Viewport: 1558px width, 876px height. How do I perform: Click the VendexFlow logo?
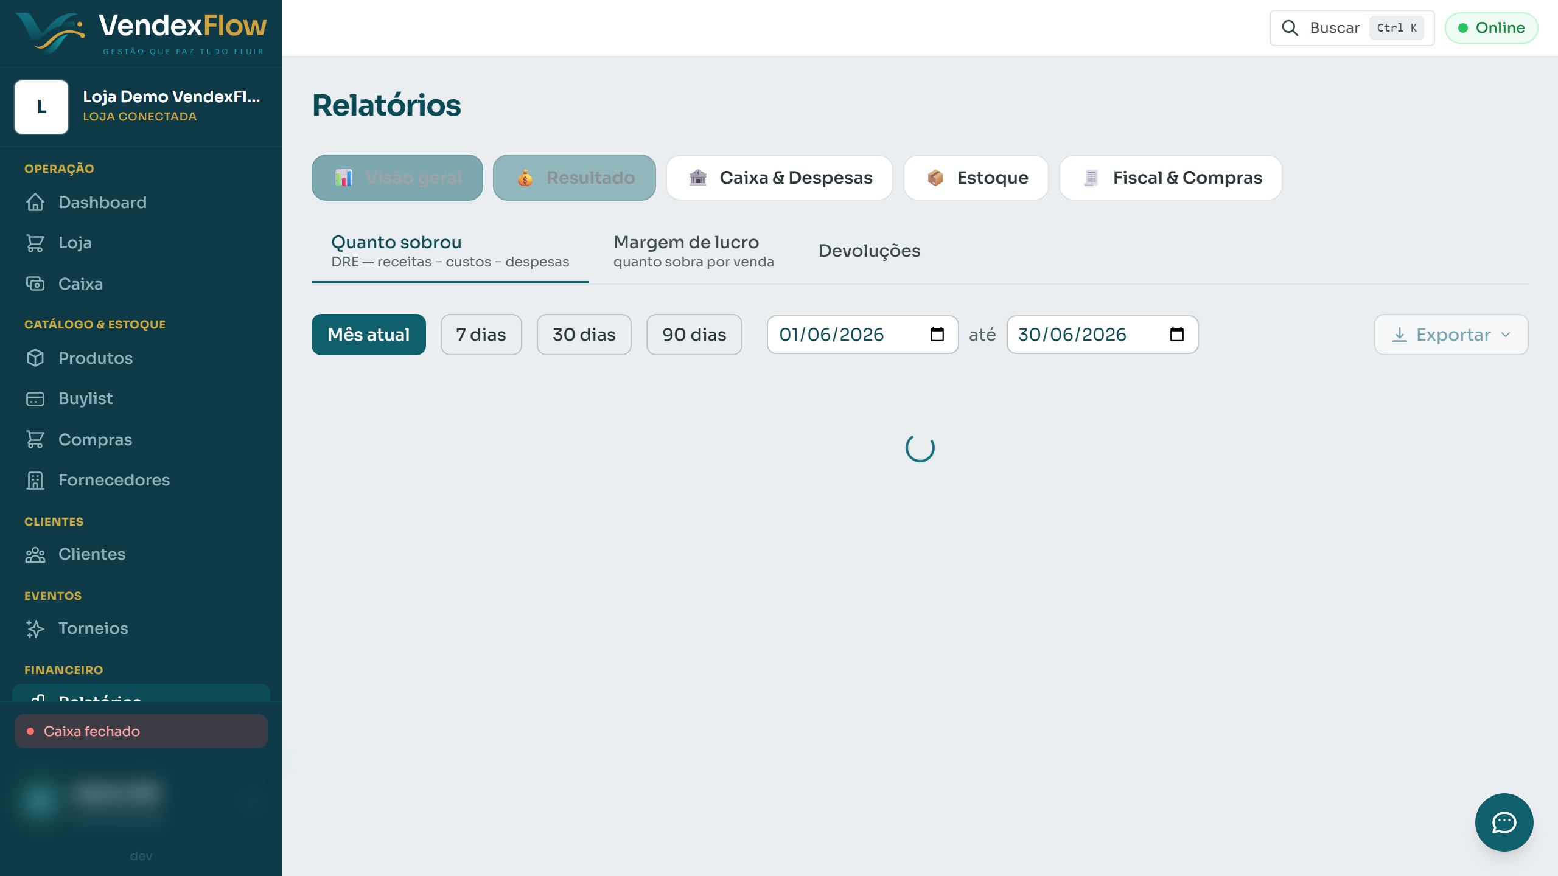141,33
